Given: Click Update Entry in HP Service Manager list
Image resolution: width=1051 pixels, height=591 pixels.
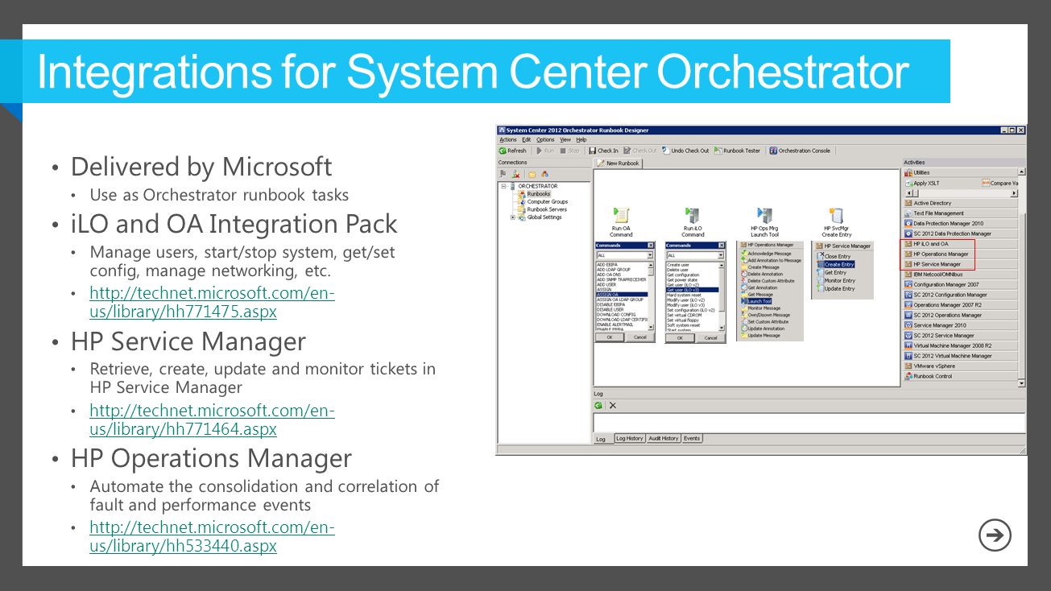Looking at the screenshot, I should pyautogui.click(x=835, y=288).
